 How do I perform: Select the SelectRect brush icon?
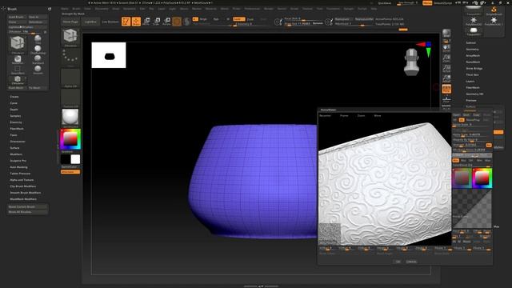click(18, 70)
